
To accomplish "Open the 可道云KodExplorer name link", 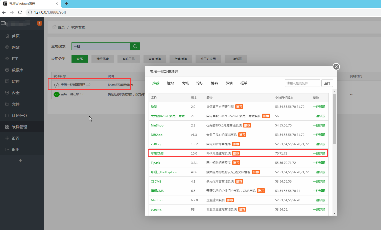I will [164, 172].
